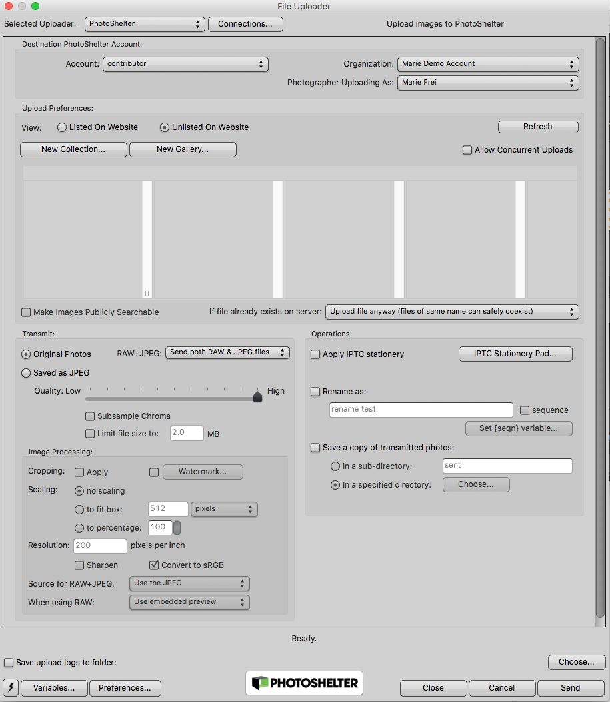Viewport: 610px width, 702px height.
Task: Check Make Images Publicly Searchable
Action: click(x=26, y=312)
